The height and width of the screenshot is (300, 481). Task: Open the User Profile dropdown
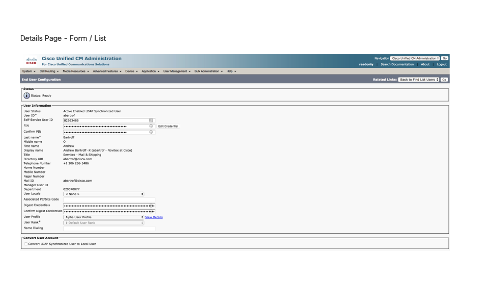click(x=104, y=217)
